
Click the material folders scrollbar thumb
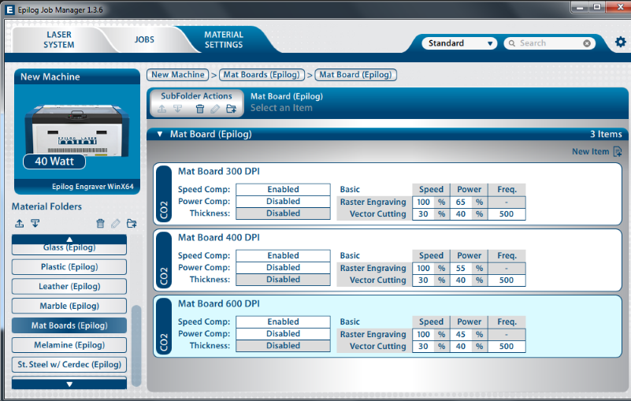[x=136, y=345]
